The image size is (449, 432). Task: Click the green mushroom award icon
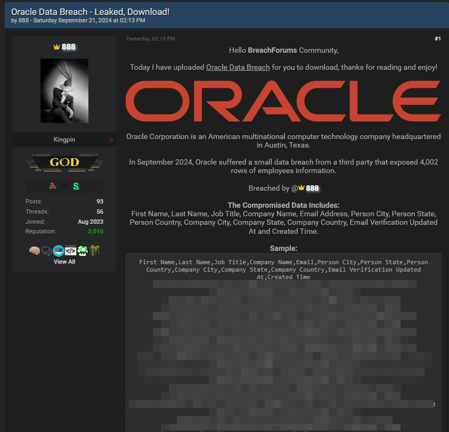[83, 250]
